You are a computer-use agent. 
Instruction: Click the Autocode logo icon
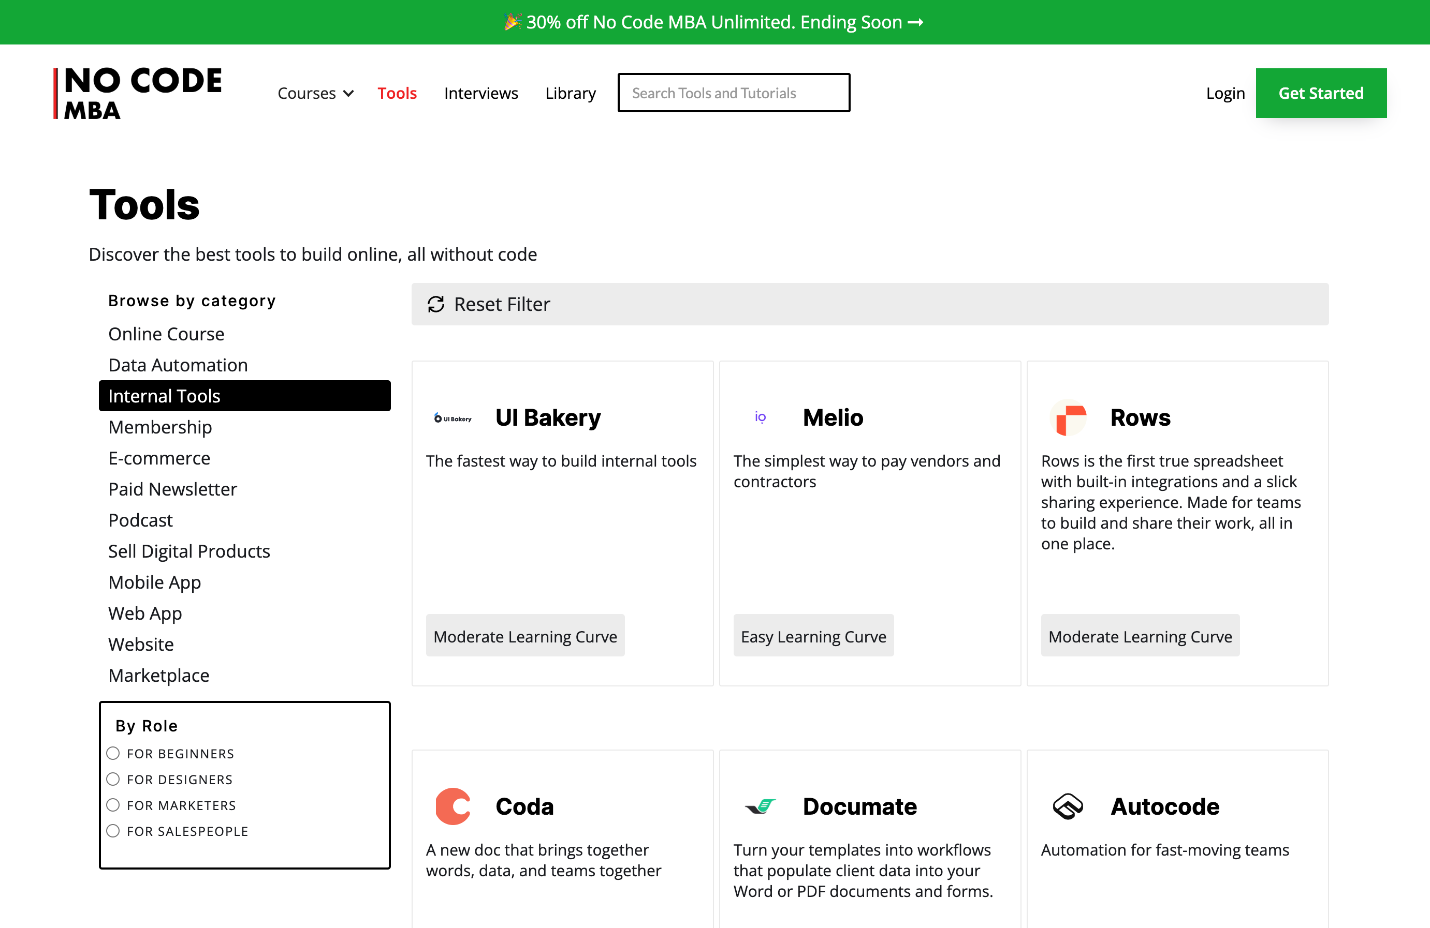1068,806
